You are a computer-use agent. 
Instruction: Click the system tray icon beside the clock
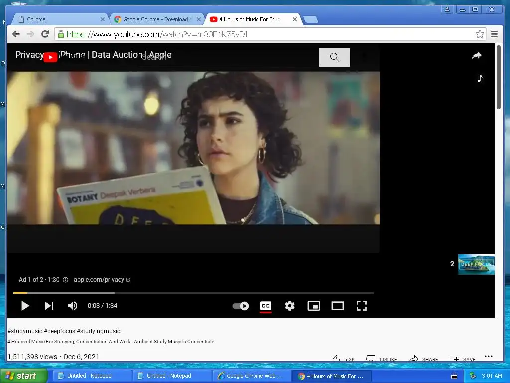click(473, 376)
